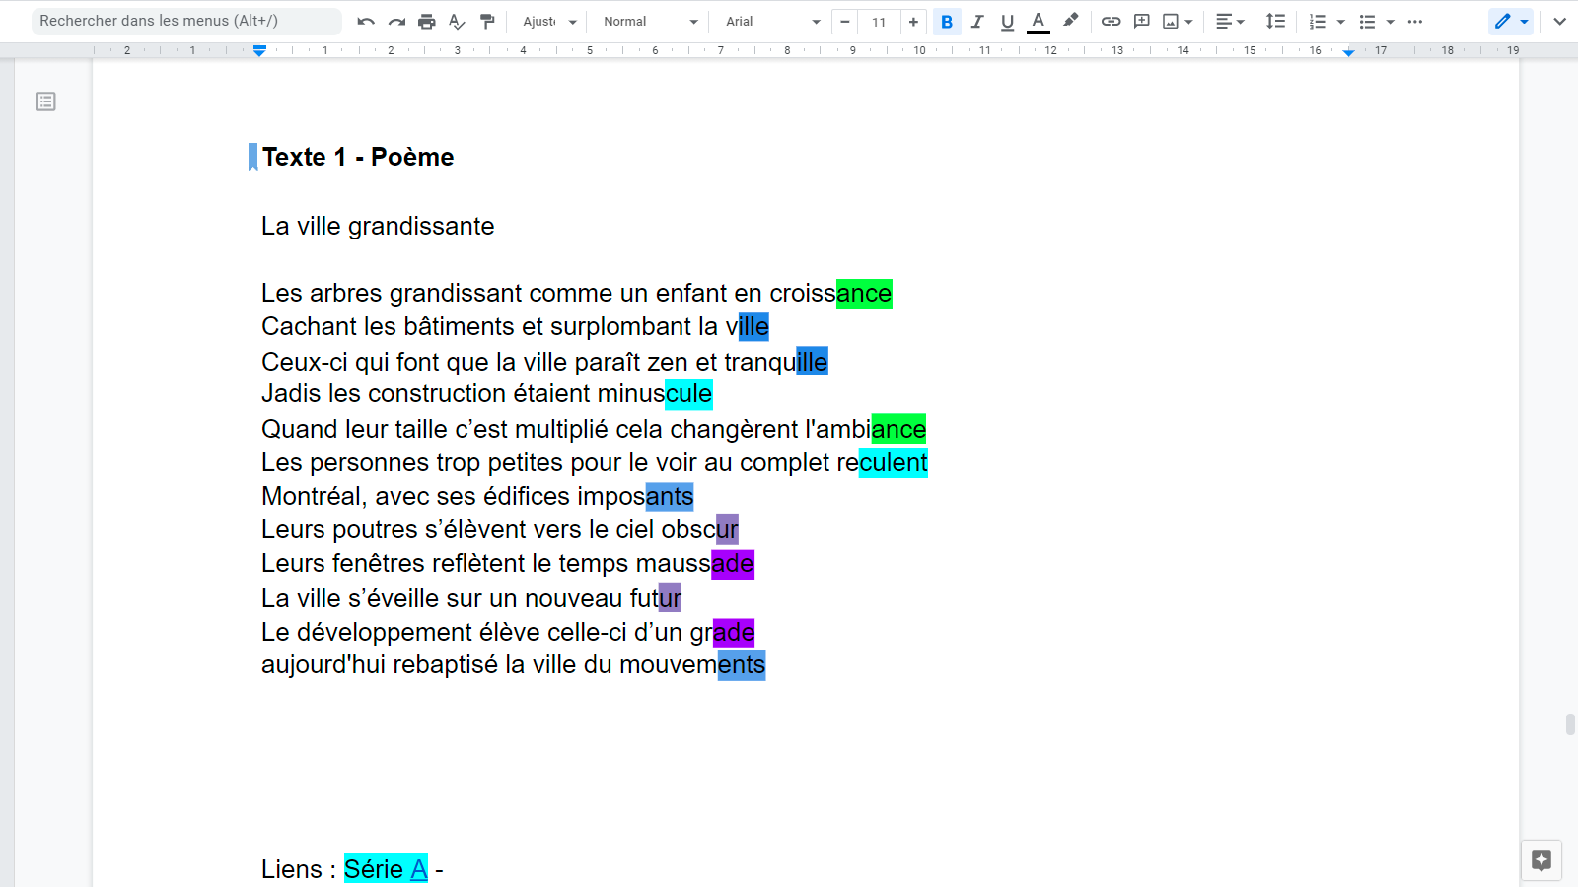The image size is (1578, 887).
Task: Open the zoom level dropdown showing Ajuster
Action: click(549, 21)
